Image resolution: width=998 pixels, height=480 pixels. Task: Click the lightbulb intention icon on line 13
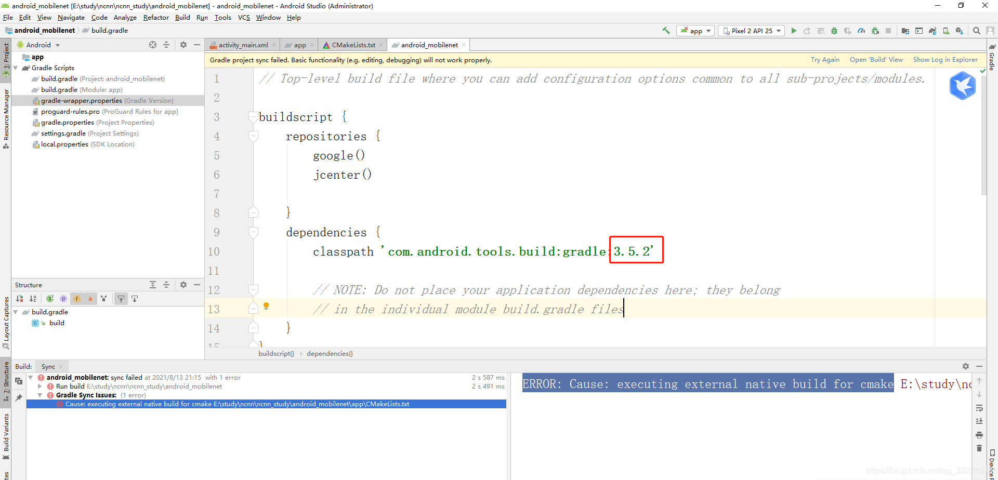tap(266, 306)
